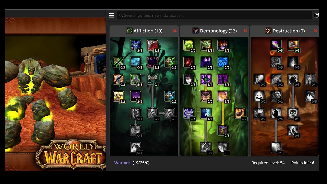The image size is (327, 184).
Task: Click the Curse of Exhaustion talent (0/1)
Action: click(x=153, y=113)
